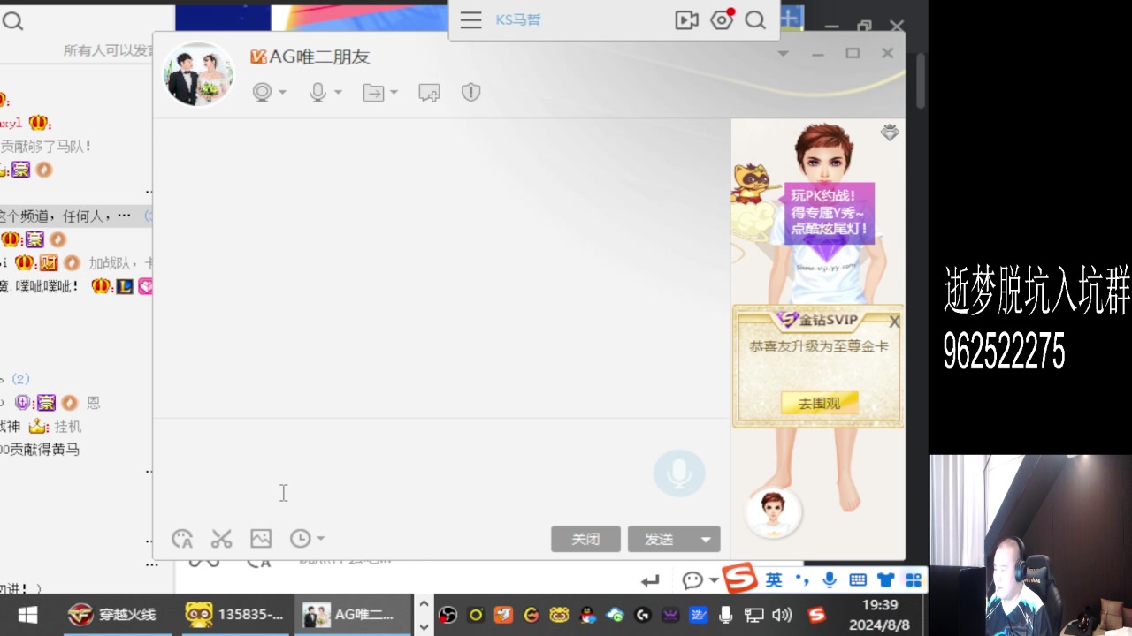1132x636 pixels.
Task: Click the 关闭 button
Action: point(585,539)
